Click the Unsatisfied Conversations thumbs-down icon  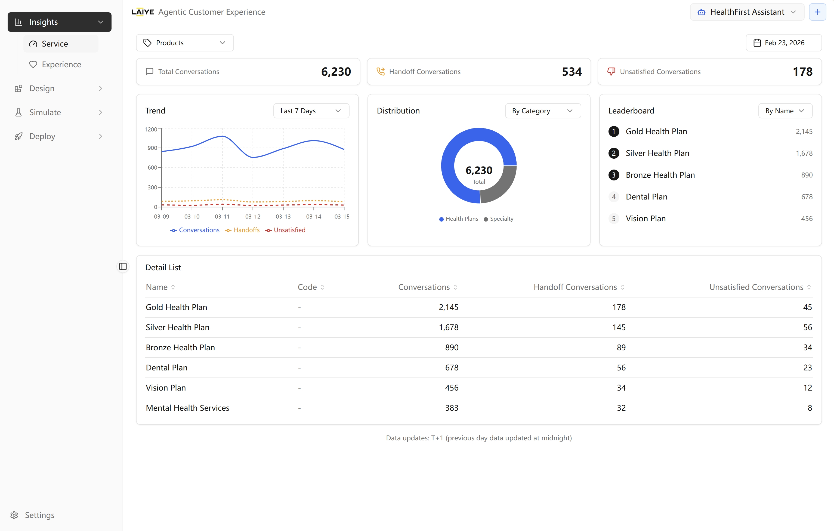tap(611, 71)
